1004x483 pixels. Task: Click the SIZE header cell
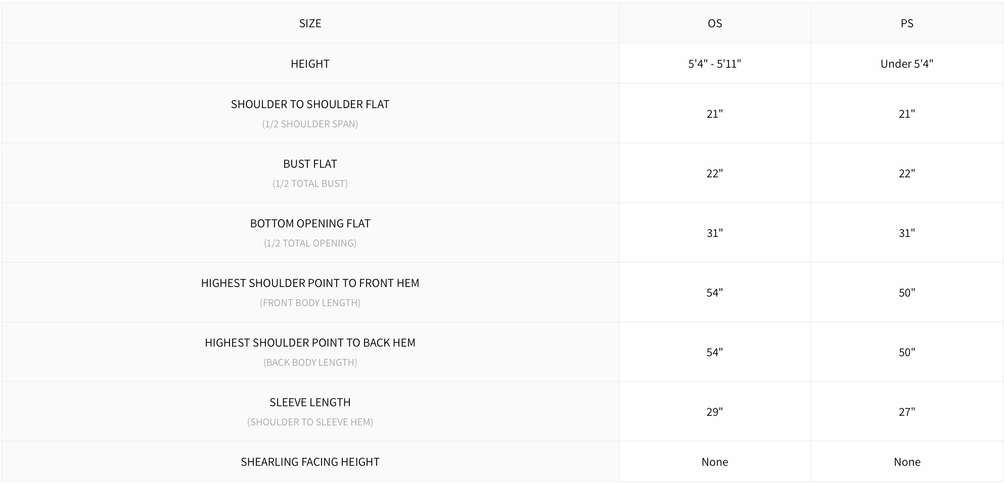click(310, 23)
